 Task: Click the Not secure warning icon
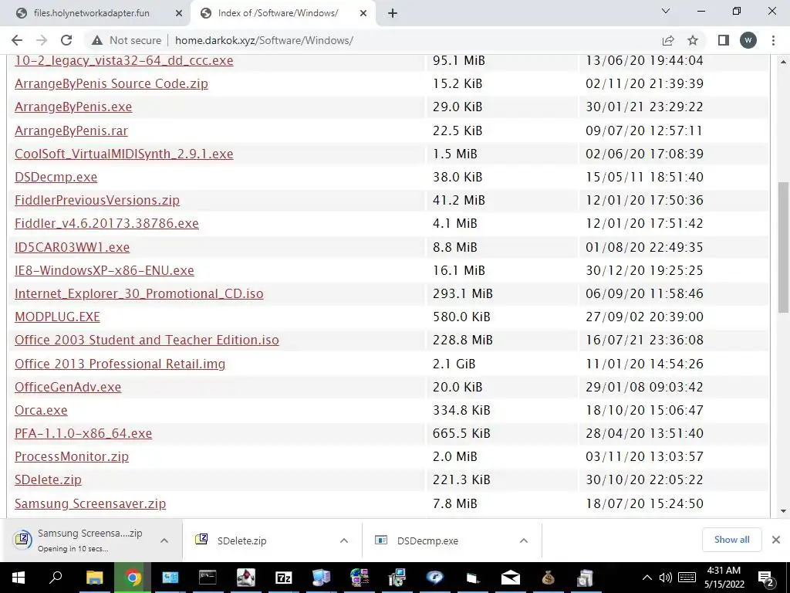tap(97, 40)
